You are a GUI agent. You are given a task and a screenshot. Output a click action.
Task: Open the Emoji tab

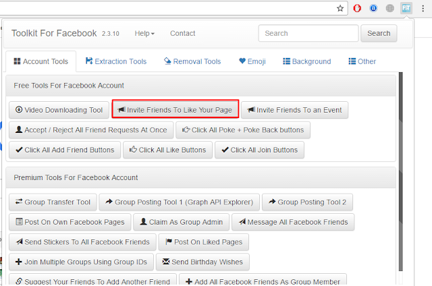[252, 61]
